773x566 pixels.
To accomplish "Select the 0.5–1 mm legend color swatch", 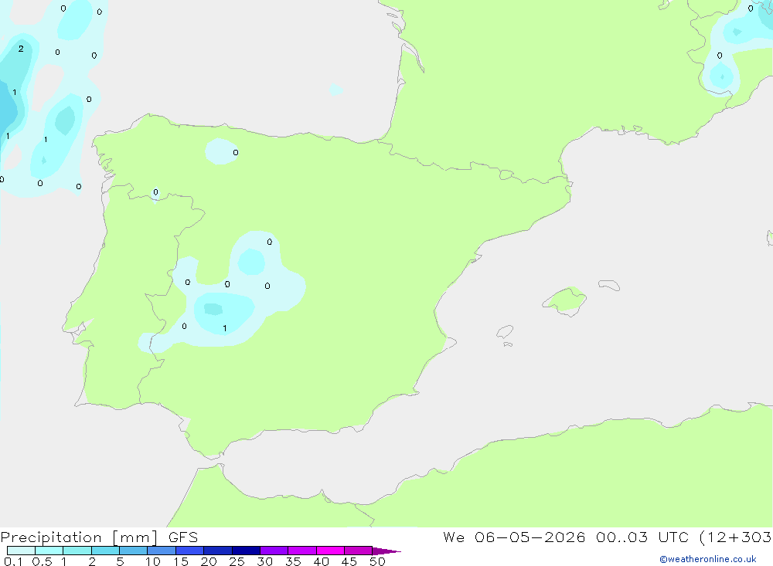I will (x=49, y=551).
